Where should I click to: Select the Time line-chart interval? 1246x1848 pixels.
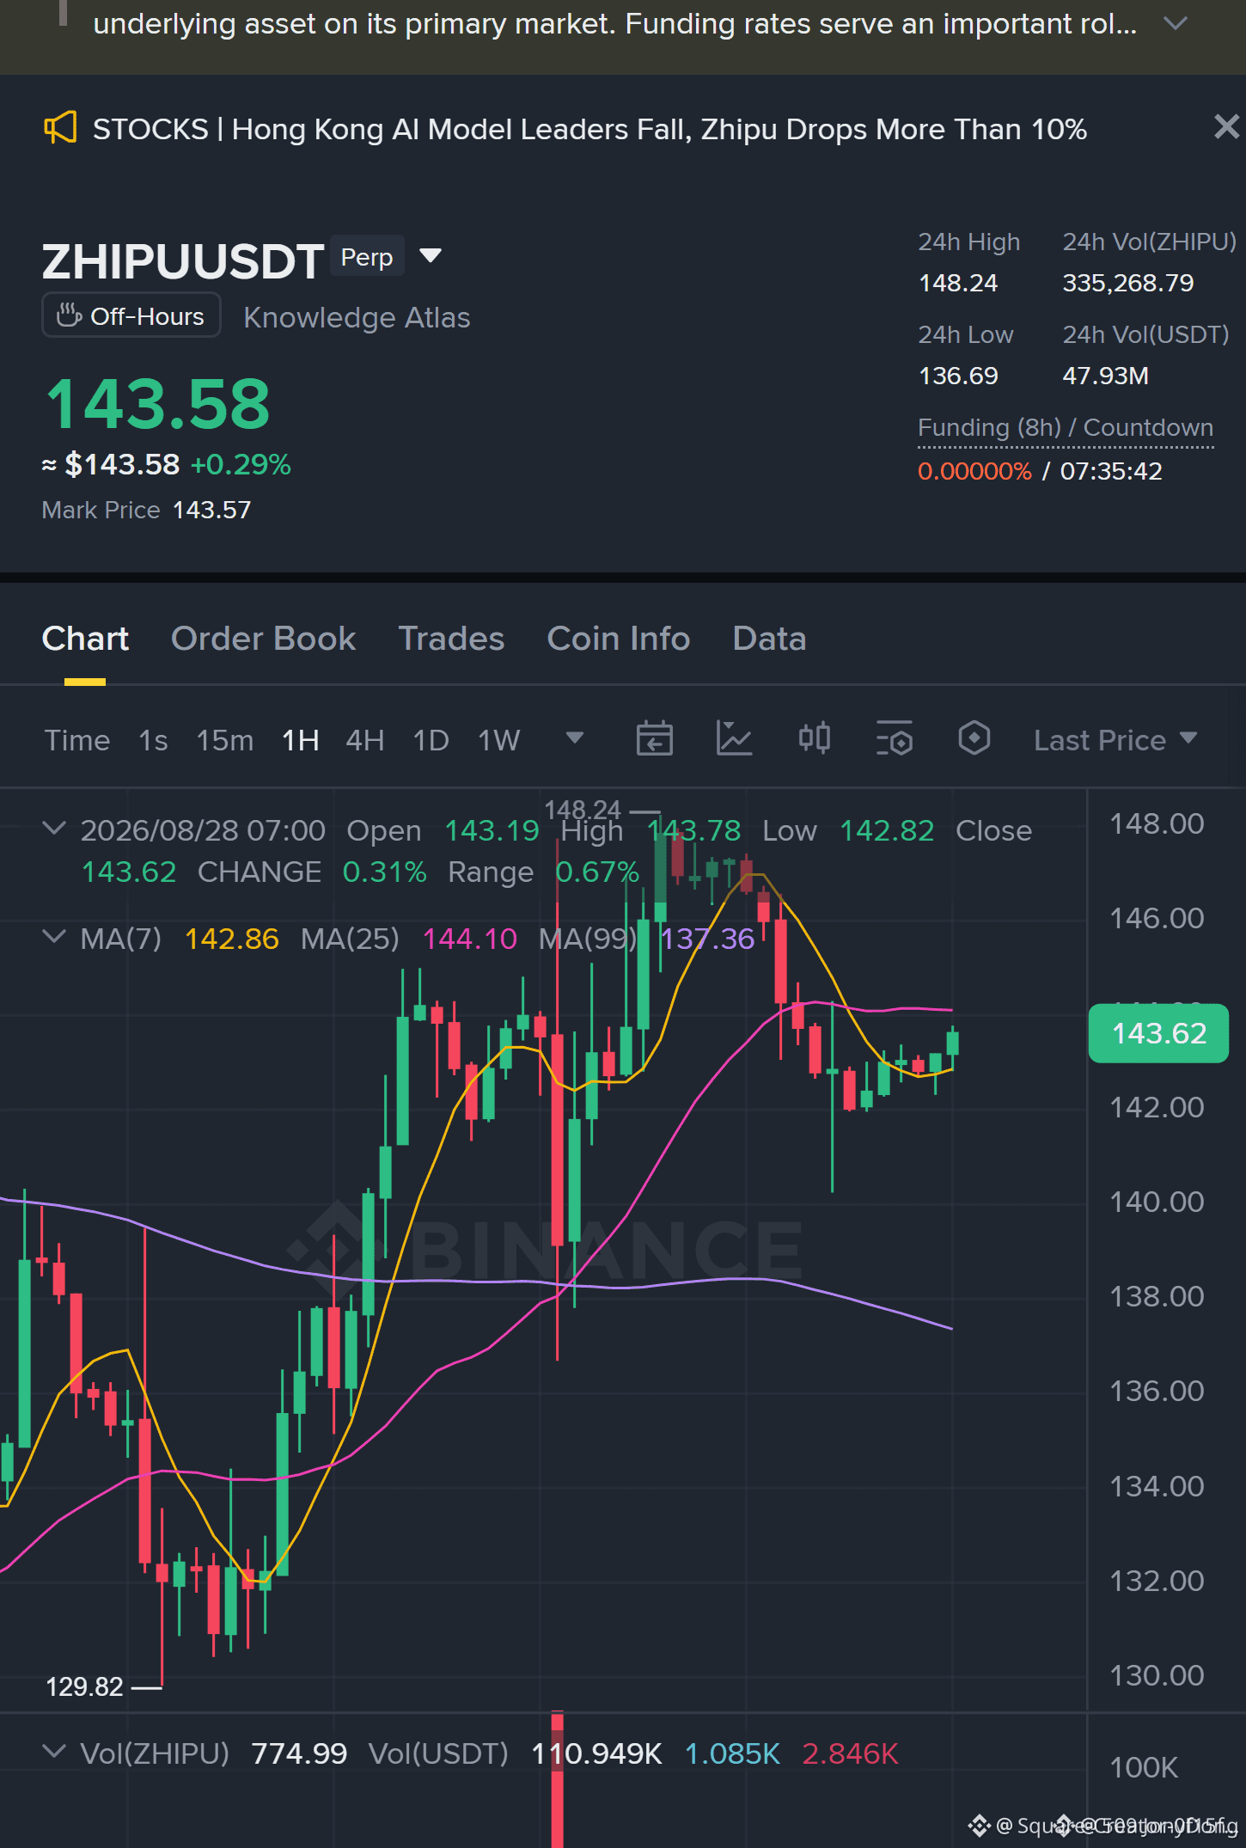[x=77, y=740]
